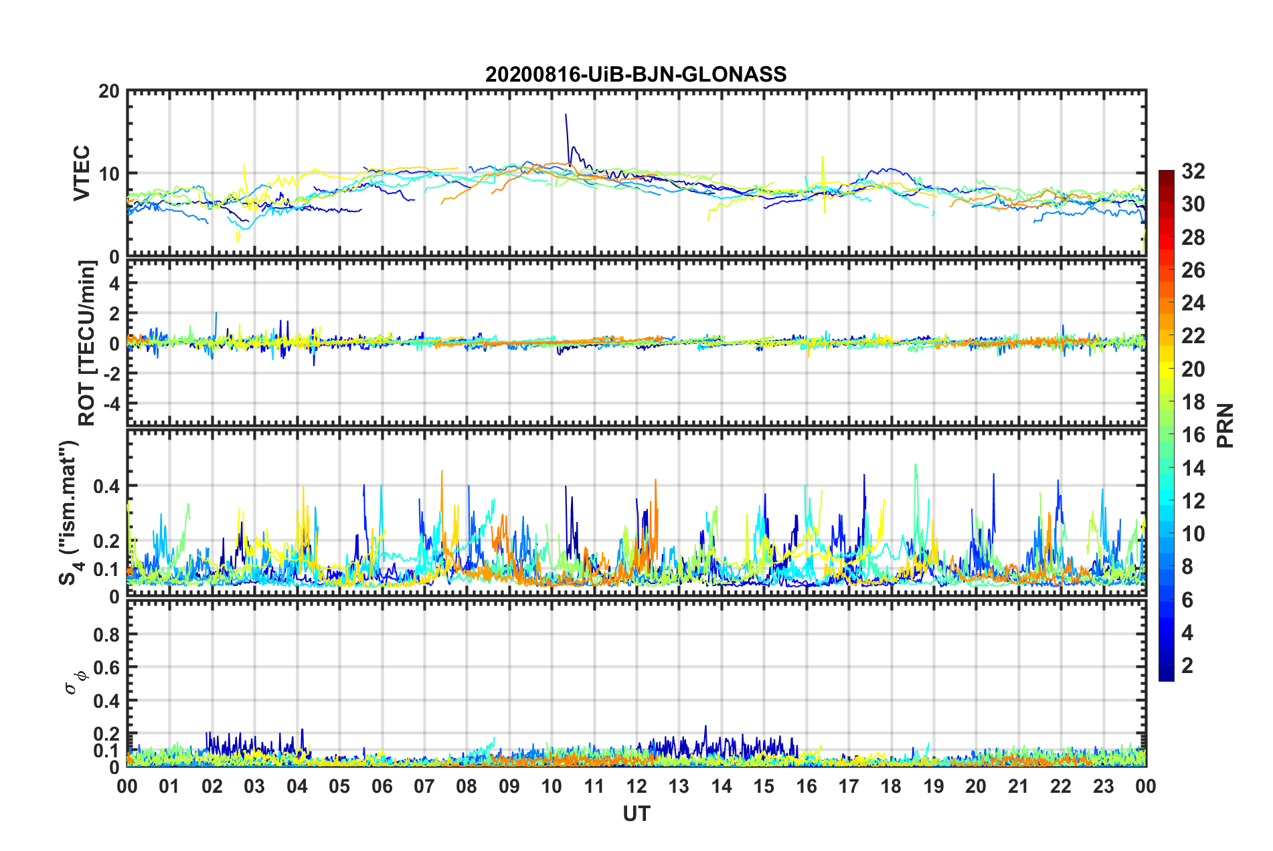1273x851 pixels.
Task: Click colorbar tick value 8
Action: click(x=1187, y=567)
